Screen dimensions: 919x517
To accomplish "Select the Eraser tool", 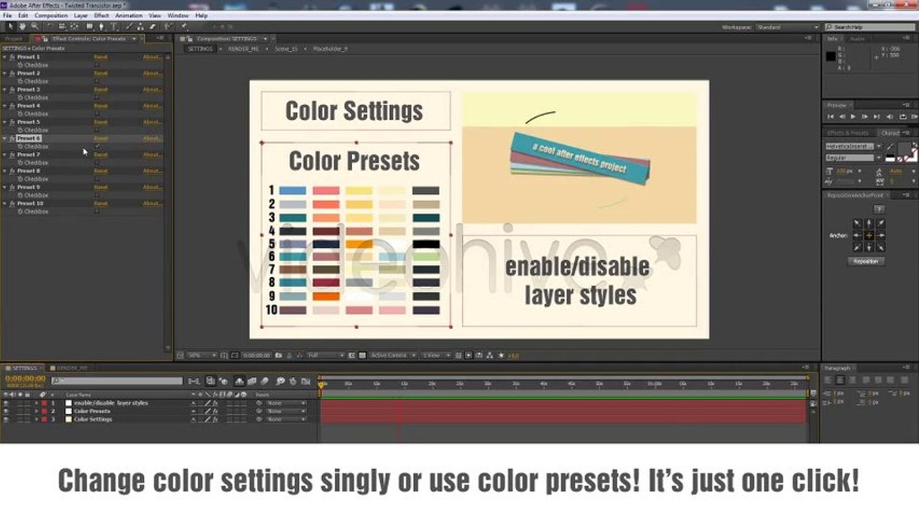I will point(152,27).
